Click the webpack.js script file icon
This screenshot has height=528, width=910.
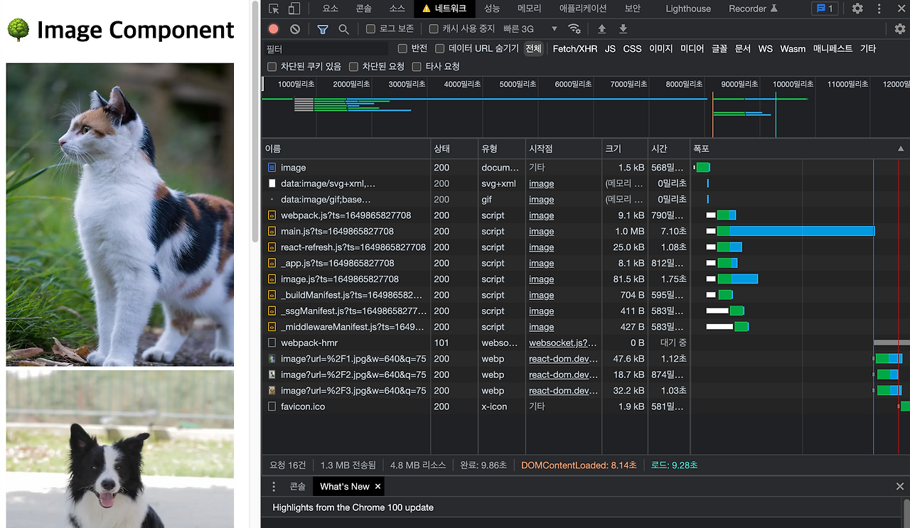click(x=272, y=215)
